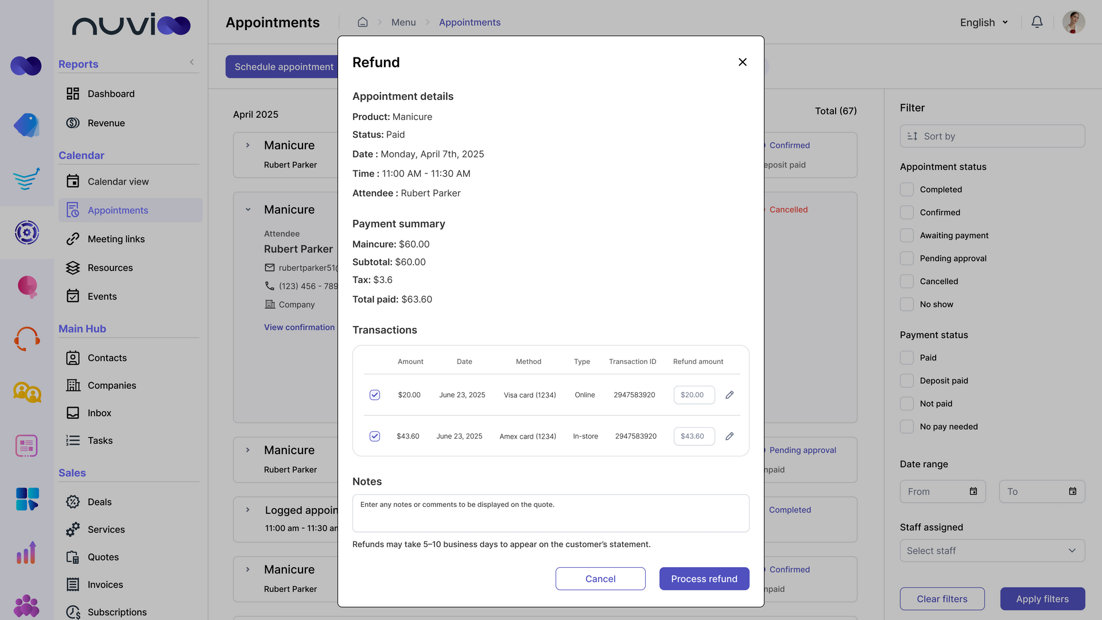Open Events via the checked calendar icon
Screen dimensions: 1102x620
[73, 296]
